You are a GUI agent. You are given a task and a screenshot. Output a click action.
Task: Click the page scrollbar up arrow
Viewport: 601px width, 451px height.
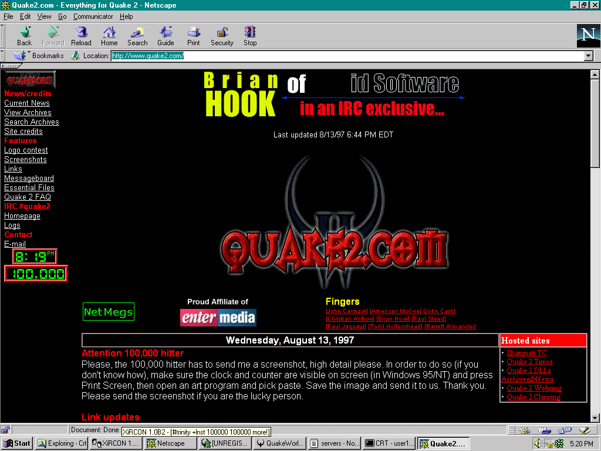pyautogui.click(x=595, y=74)
